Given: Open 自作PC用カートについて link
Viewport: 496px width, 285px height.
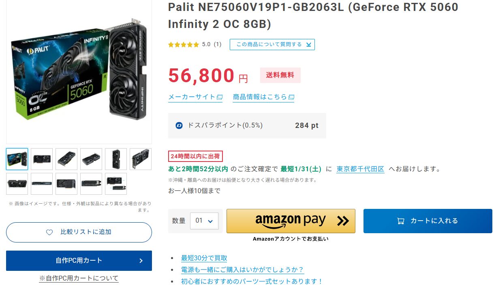Looking at the screenshot, I should coord(79,278).
